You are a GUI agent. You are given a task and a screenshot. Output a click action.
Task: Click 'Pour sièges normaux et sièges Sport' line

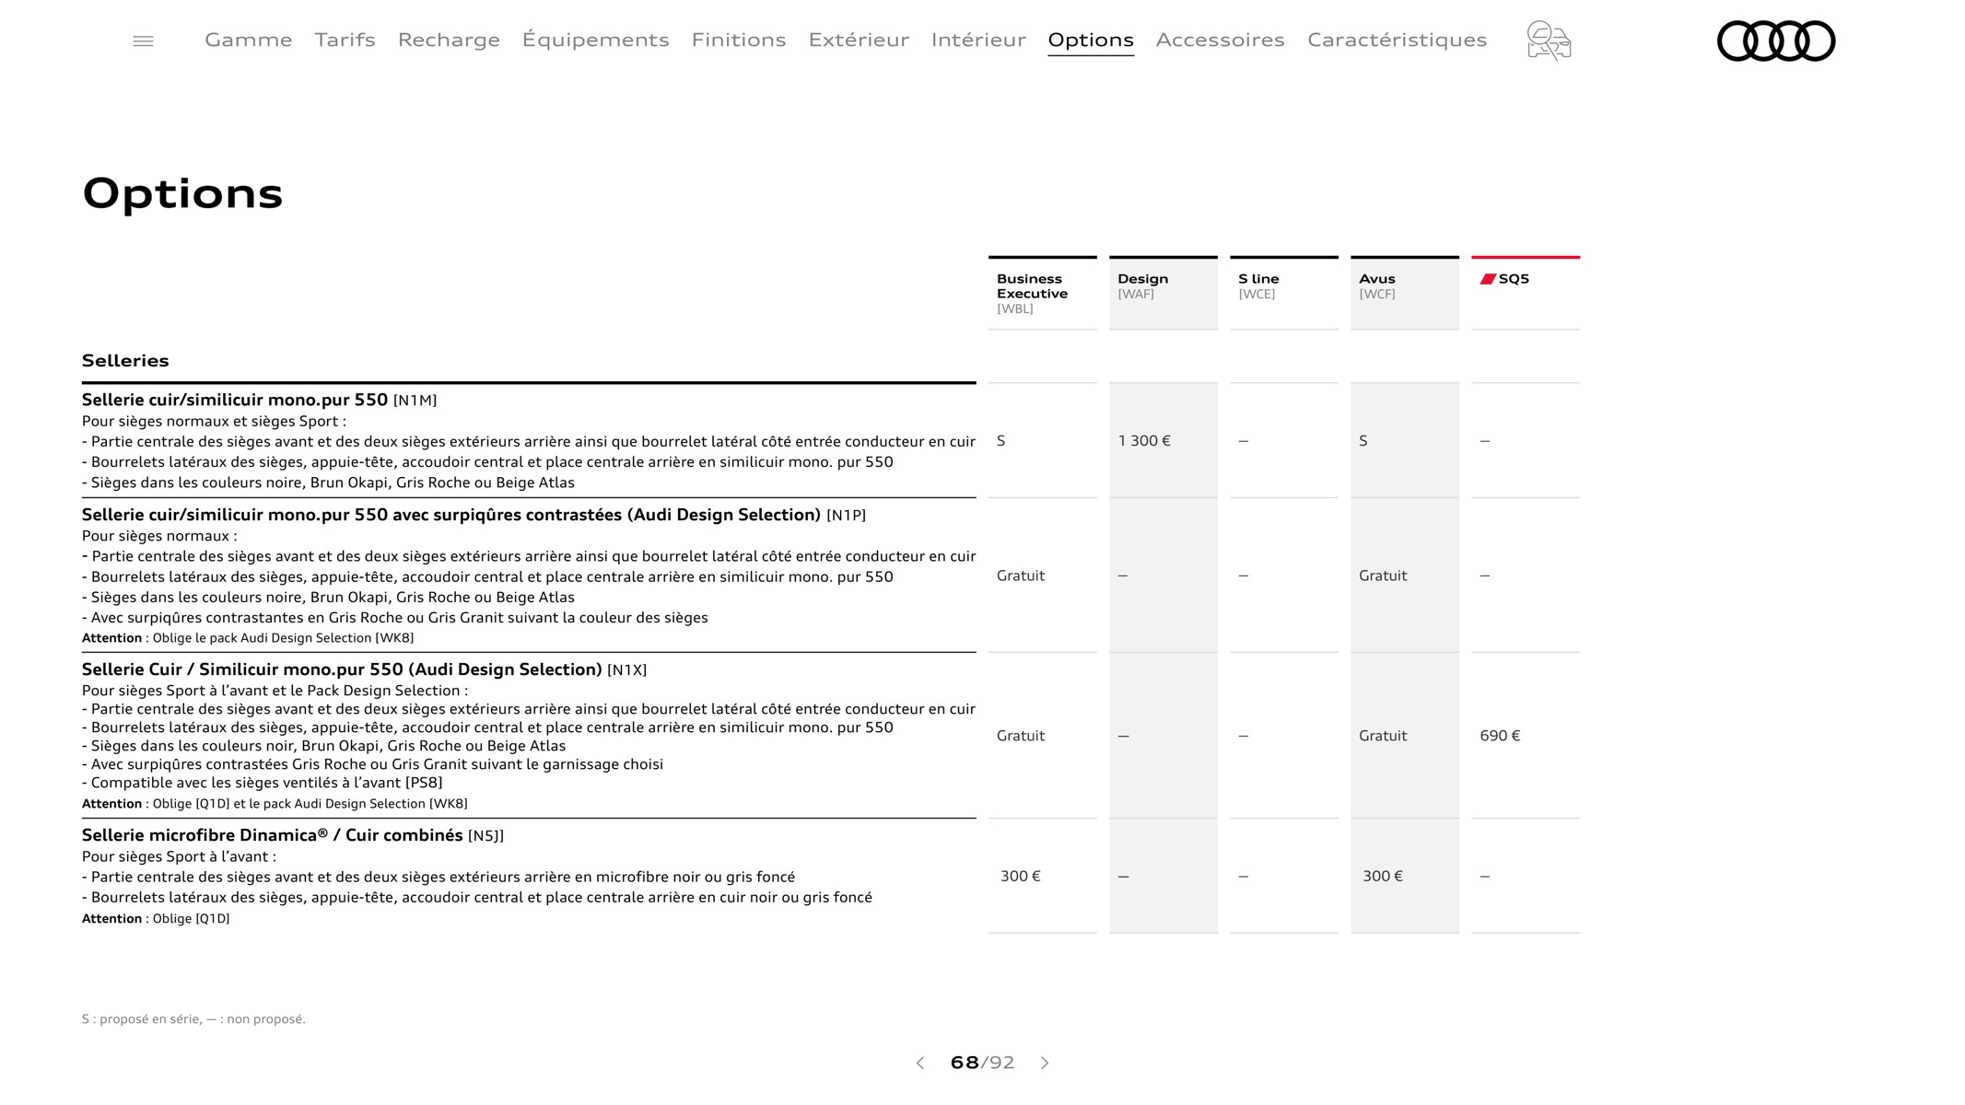[214, 421]
